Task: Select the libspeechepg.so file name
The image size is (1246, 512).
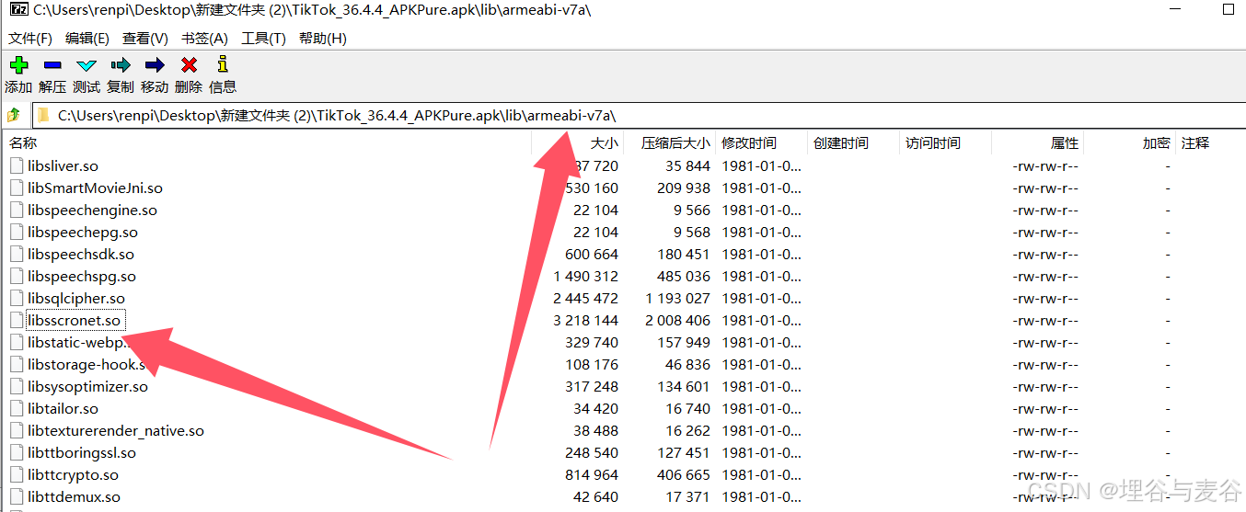Action: (x=83, y=233)
